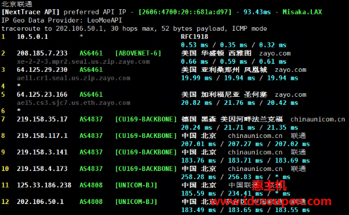Select hop 2 IP 208.185.7.233
This screenshot has height=215, width=349.
[x=42, y=53]
